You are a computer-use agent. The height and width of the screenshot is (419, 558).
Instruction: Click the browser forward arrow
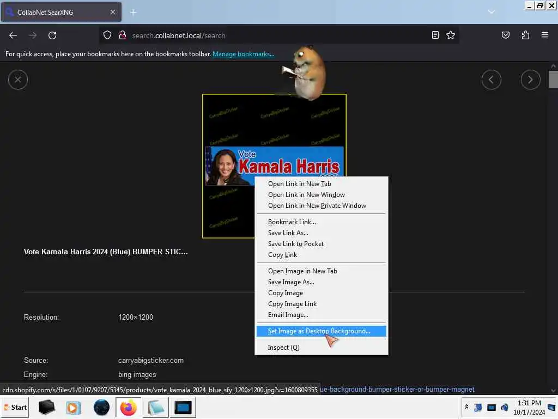32,35
